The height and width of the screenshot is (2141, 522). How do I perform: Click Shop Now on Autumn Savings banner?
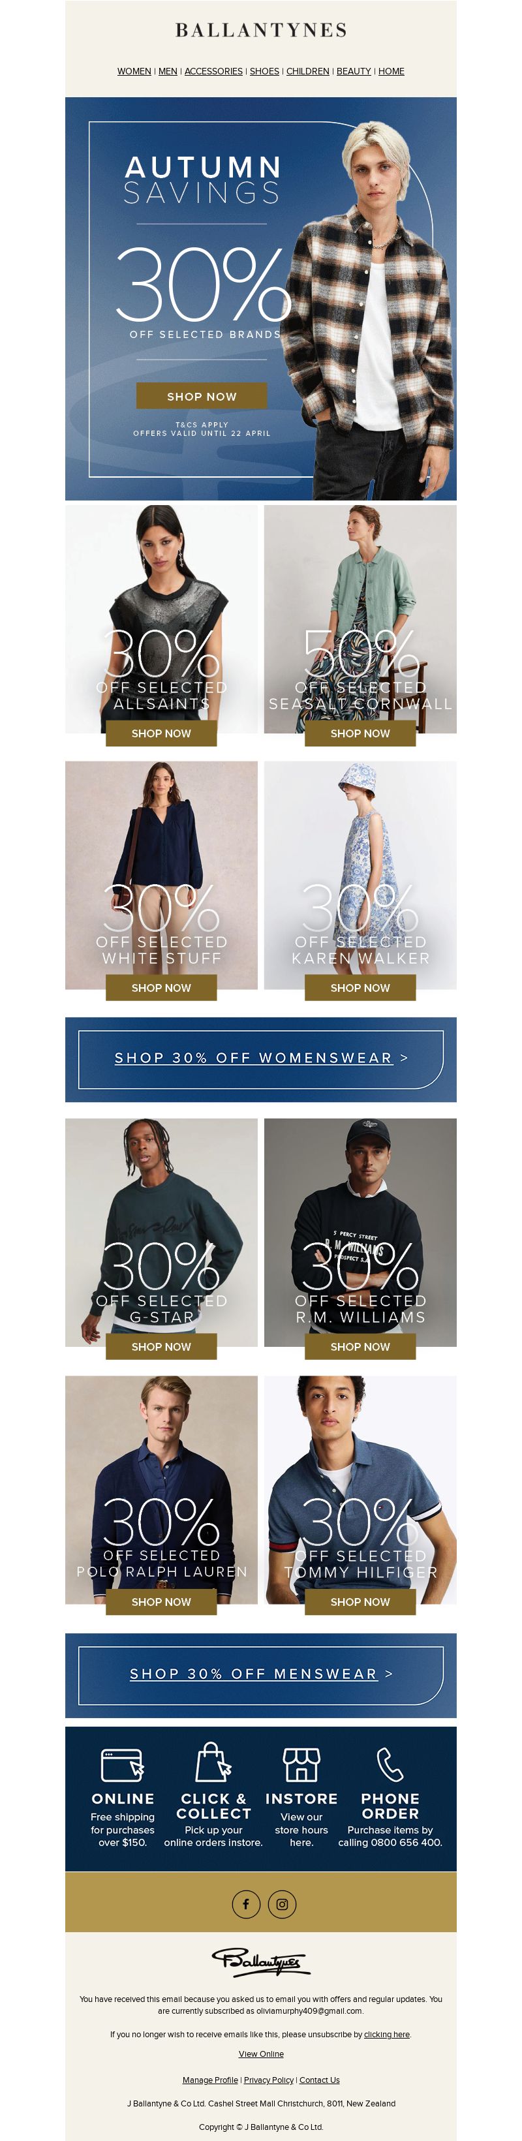click(201, 395)
